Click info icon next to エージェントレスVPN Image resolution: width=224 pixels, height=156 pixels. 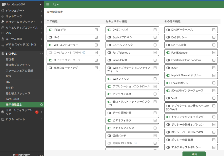[84, 53]
